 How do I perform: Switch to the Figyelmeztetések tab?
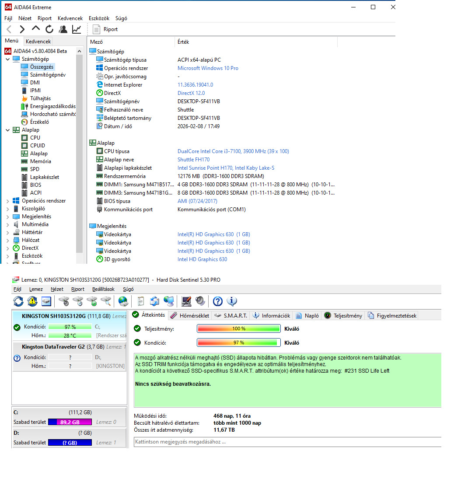(x=392, y=316)
